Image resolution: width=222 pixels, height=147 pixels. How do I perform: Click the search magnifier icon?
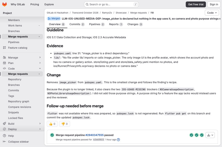pos(87,4)
